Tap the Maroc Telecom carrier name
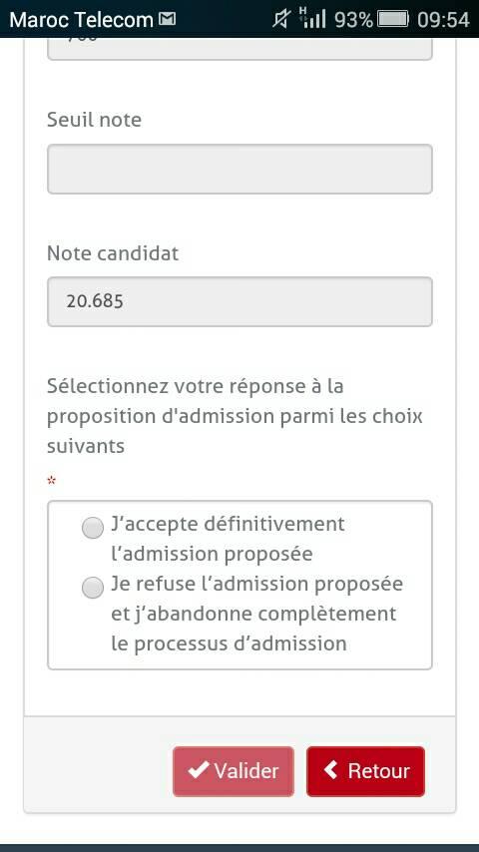This screenshot has width=479, height=852. (x=82, y=20)
